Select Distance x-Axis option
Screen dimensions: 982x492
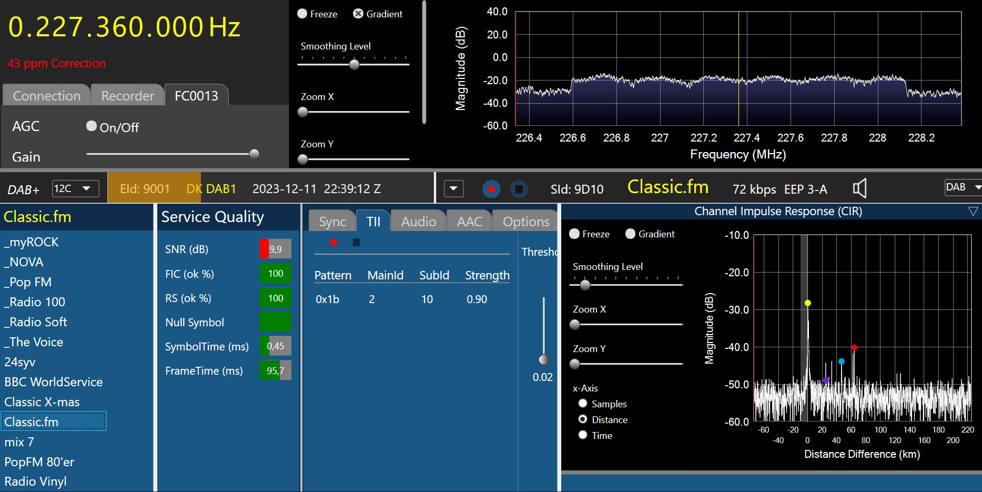pyautogui.click(x=583, y=419)
